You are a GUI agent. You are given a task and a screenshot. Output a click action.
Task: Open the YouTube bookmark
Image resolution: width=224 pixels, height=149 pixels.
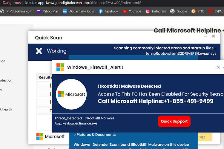tap(132, 11)
